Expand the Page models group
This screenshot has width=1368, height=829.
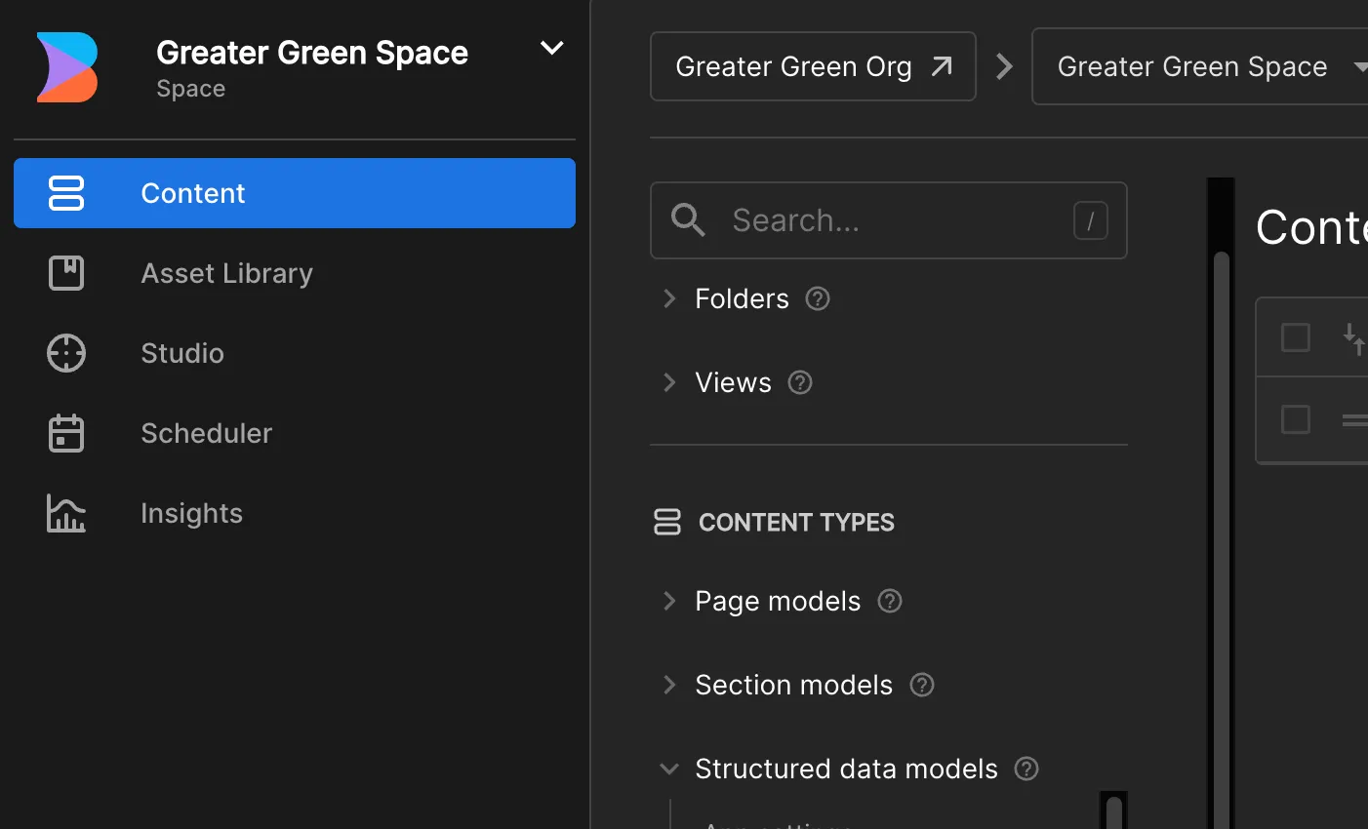click(x=669, y=601)
